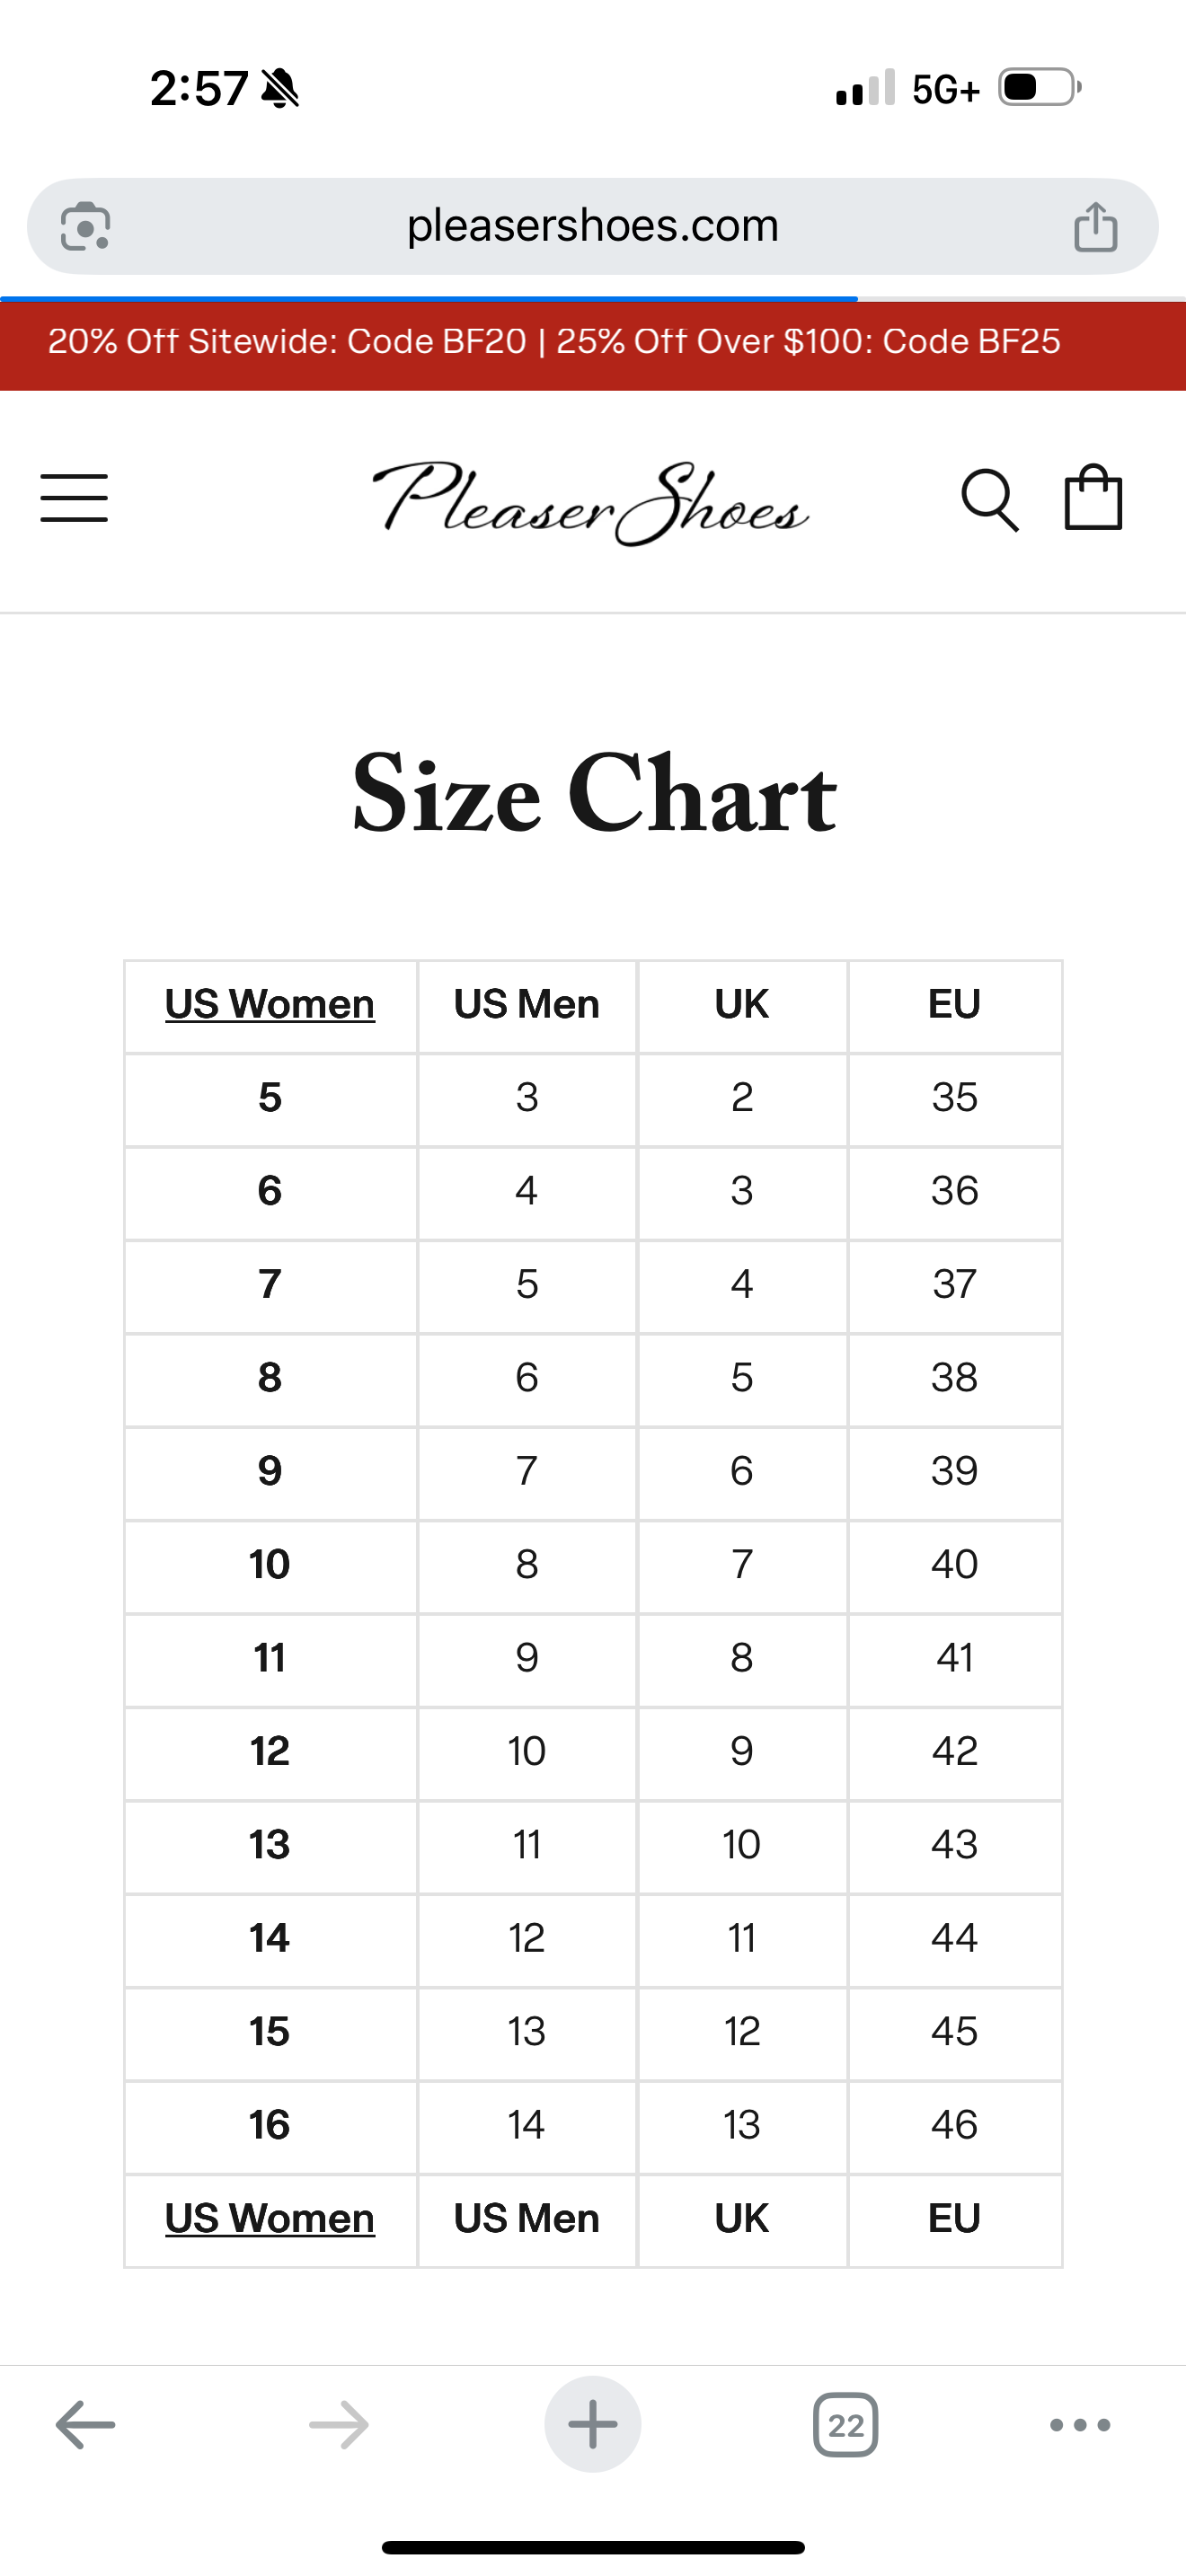Open the shopping bag cart
Image resolution: width=1186 pixels, height=2576 pixels.
tap(1093, 497)
